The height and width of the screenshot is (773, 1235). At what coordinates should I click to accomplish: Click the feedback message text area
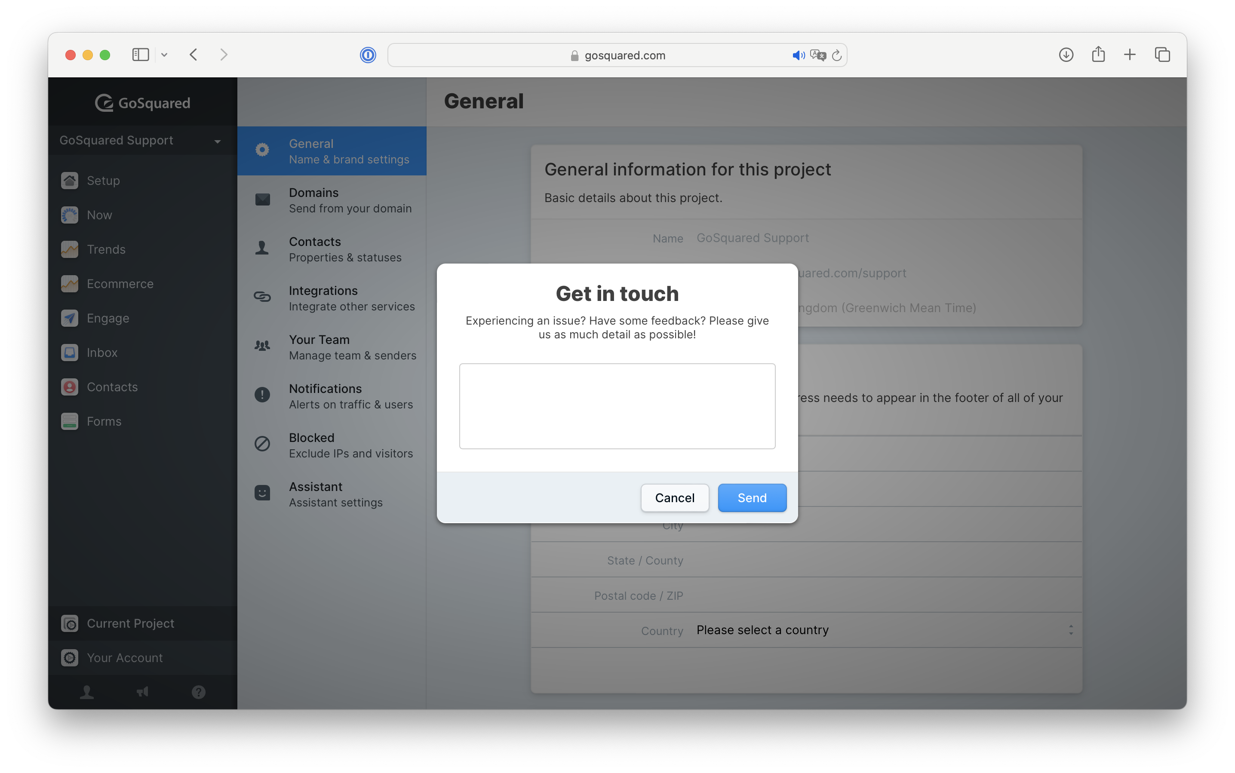point(617,406)
